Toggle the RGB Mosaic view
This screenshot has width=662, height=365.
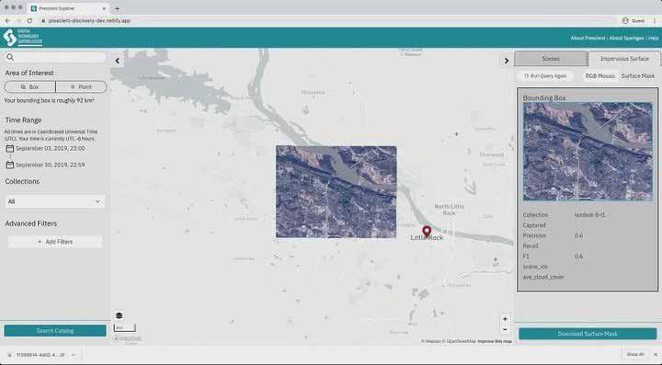(599, 76)
